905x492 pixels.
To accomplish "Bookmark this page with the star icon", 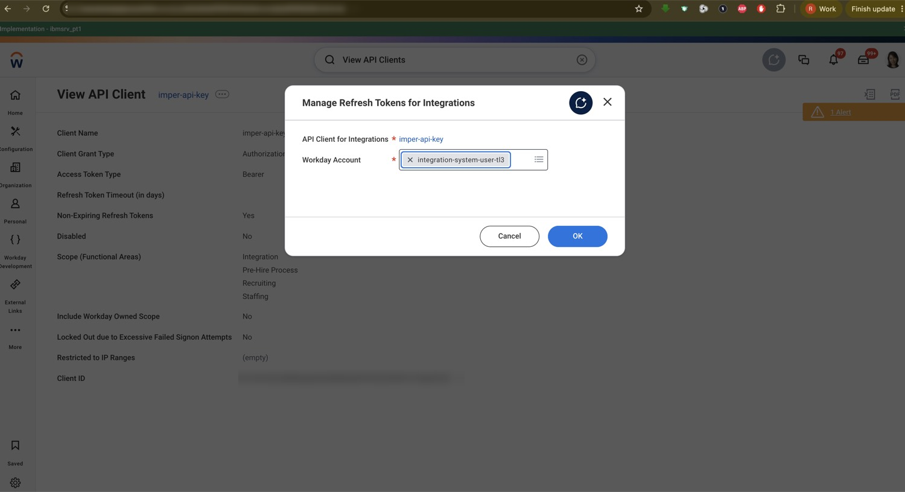I will click(639, 8).
